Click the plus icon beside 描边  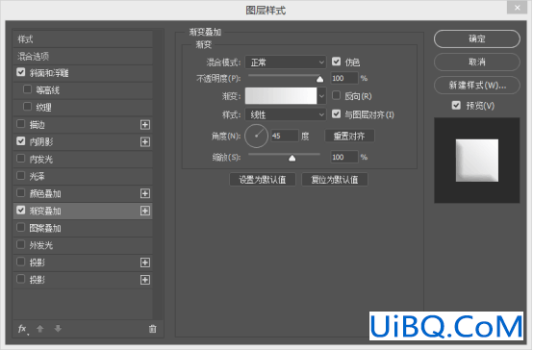point(145,125)
